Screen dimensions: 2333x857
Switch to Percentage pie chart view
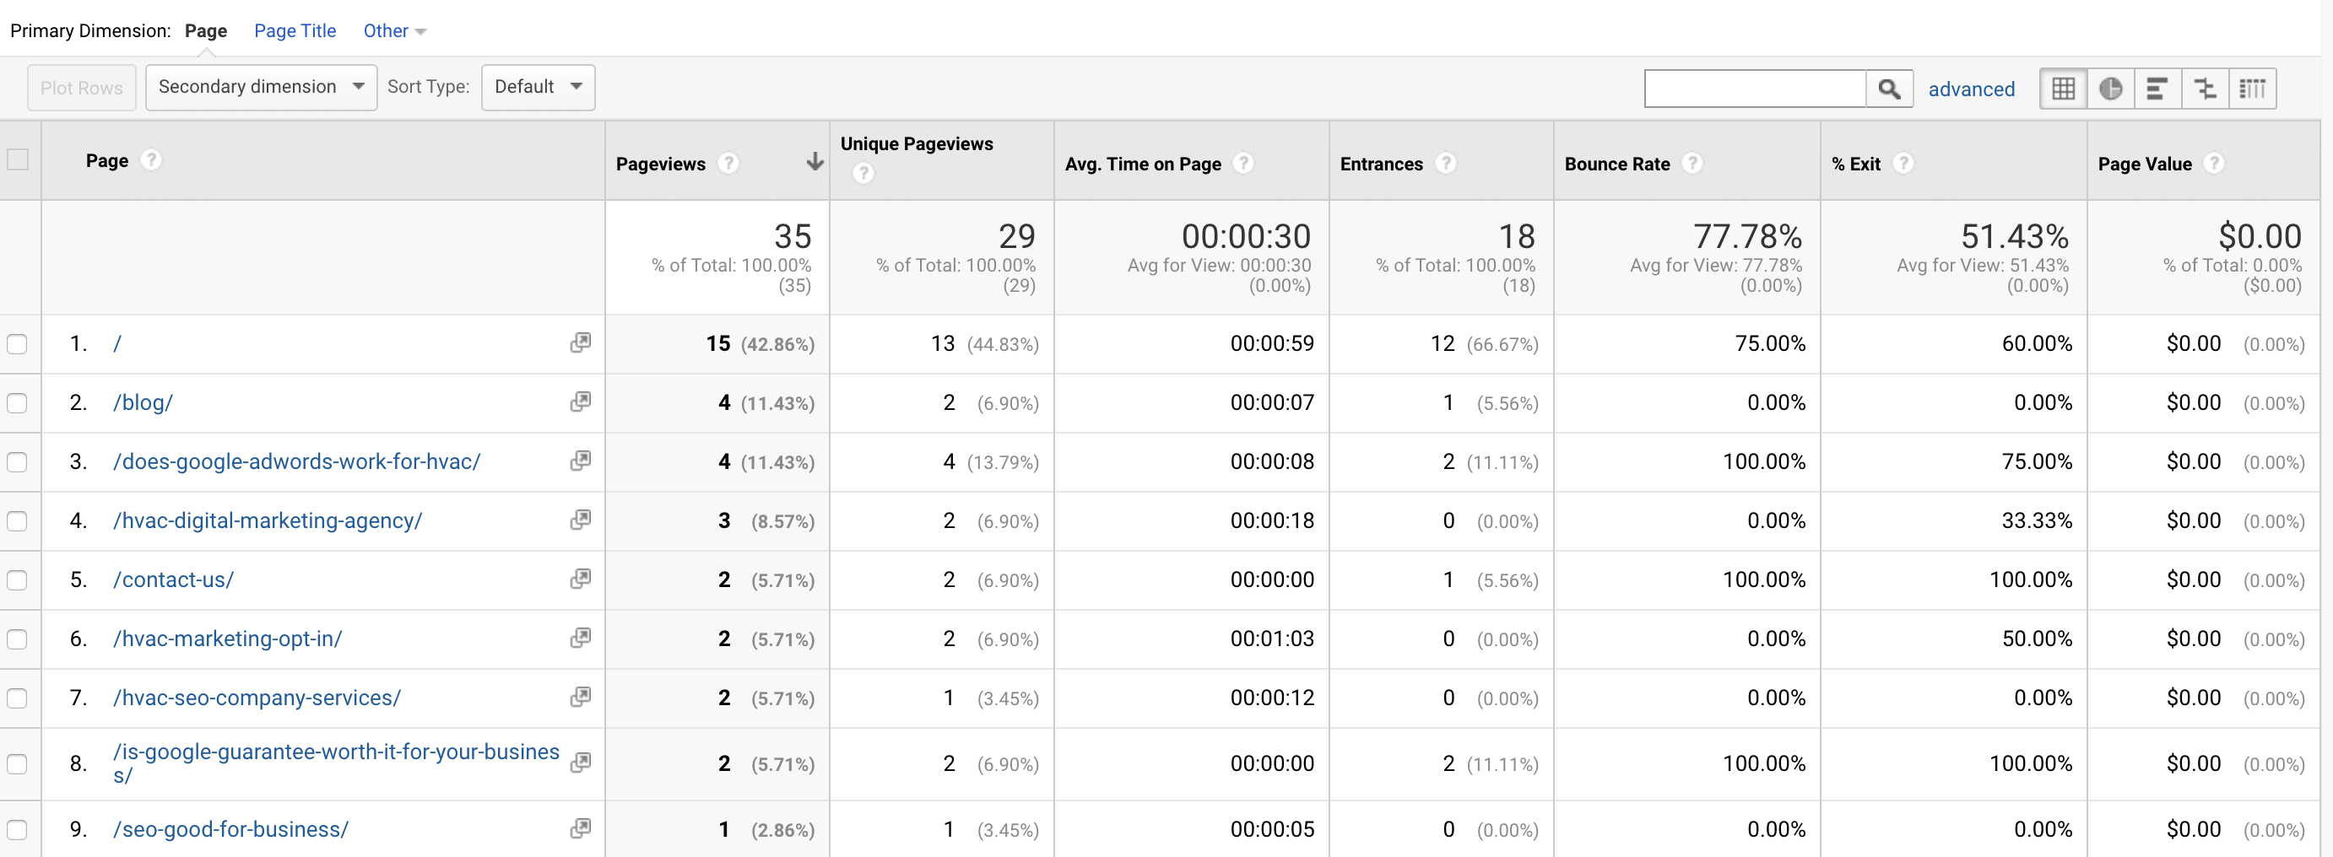2110,89
